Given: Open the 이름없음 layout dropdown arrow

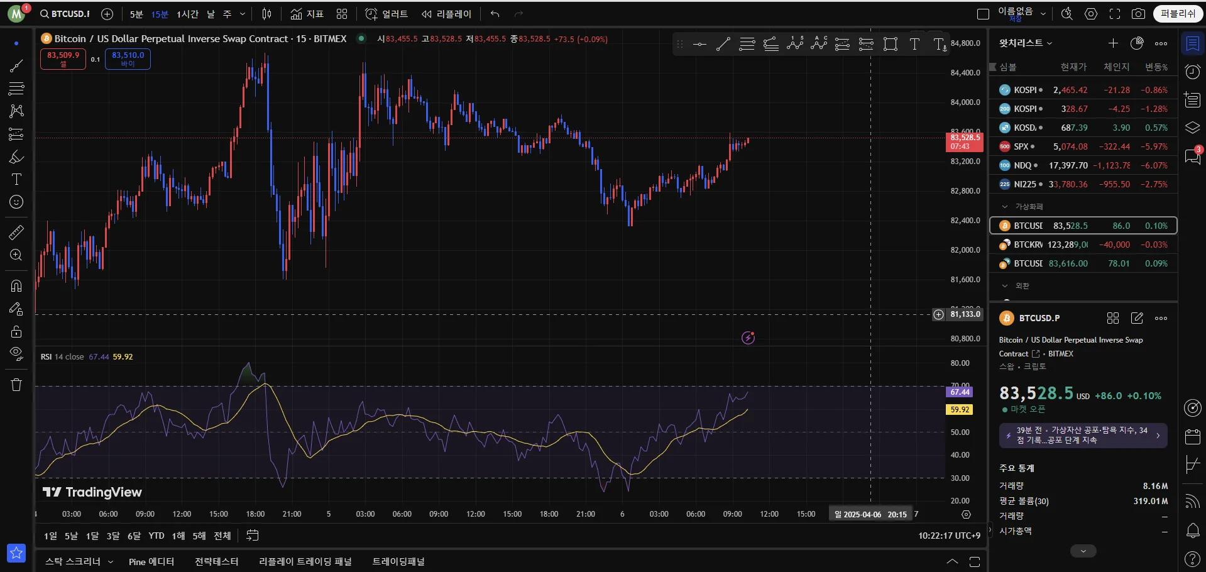Looking at the screenshot, I should (1043, 14).
